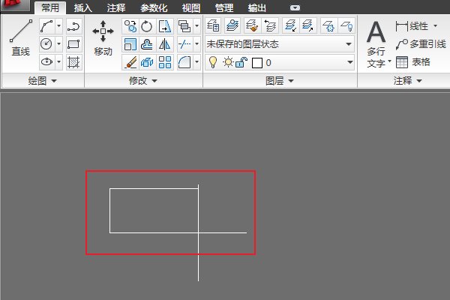Click the Hatch tool in 绘图 panel
This screenshot has height=300, width=450.
(73, 62)
